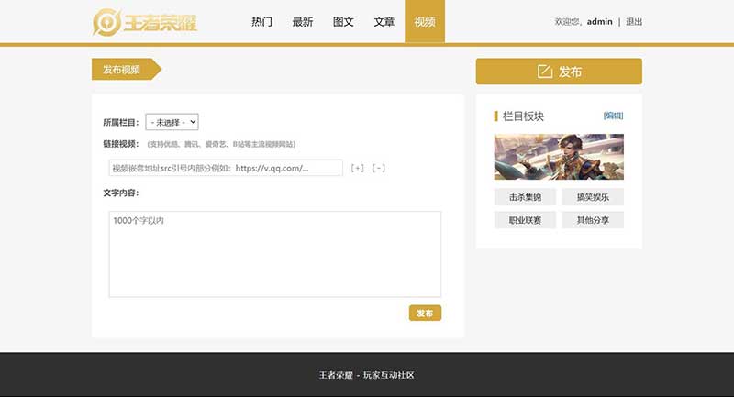The height and width of the screenshot is (397, 734).
Task: Switch to the 热门 tab
Action: [261, 21]
